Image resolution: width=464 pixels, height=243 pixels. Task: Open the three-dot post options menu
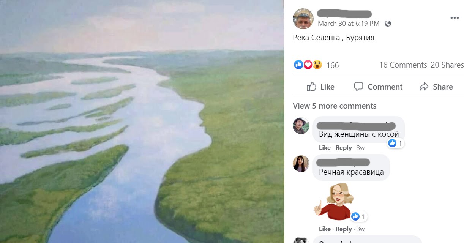[x=455, y=18]
